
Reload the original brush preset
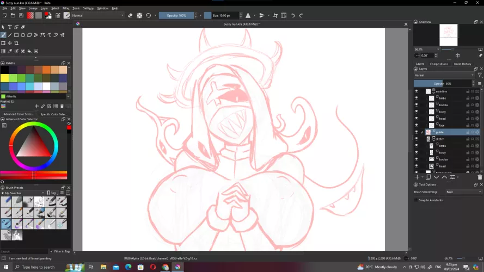[x=149, y=15]
